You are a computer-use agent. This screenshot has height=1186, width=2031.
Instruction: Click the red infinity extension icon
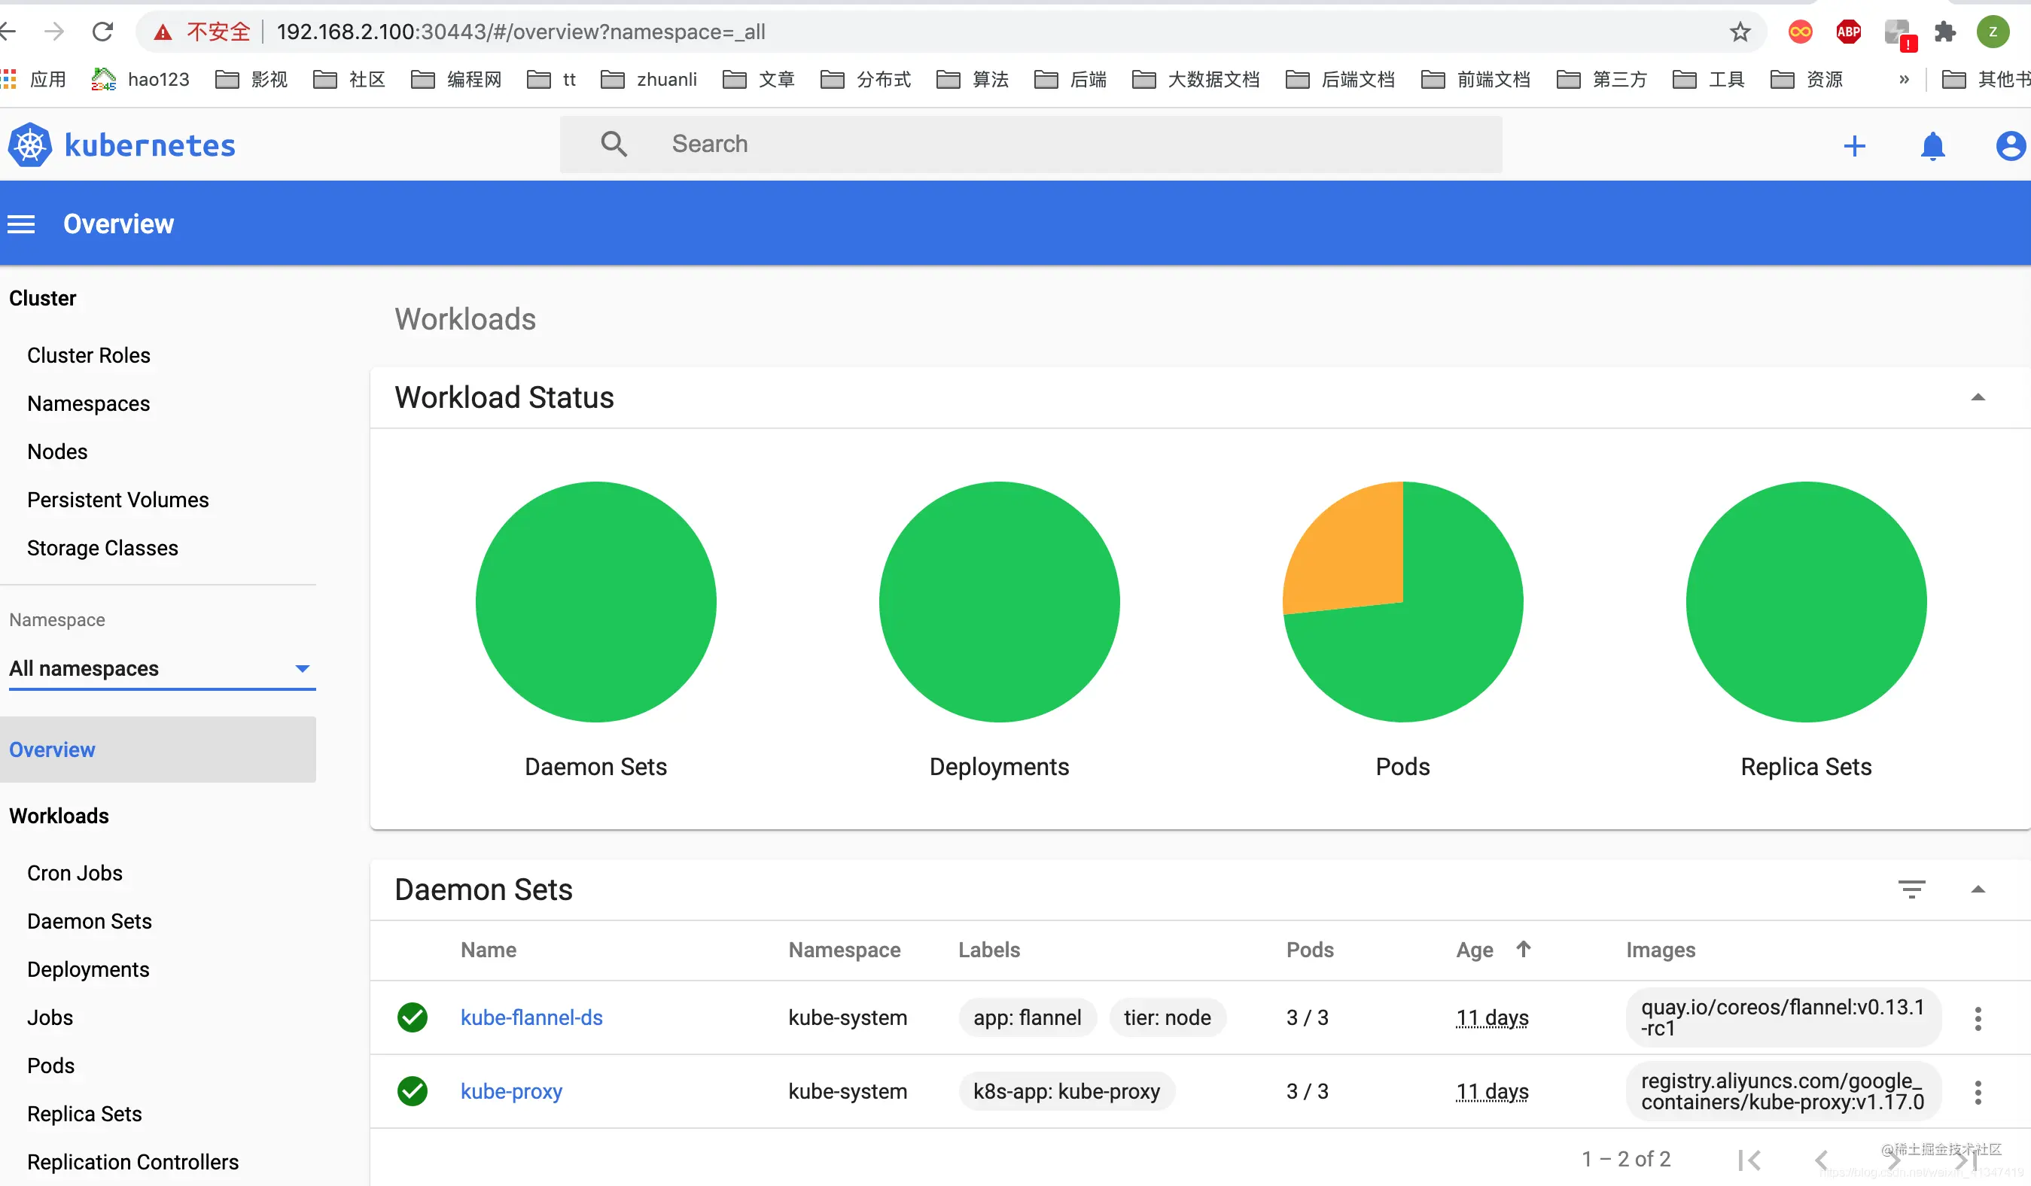(x=1800, y=32)
